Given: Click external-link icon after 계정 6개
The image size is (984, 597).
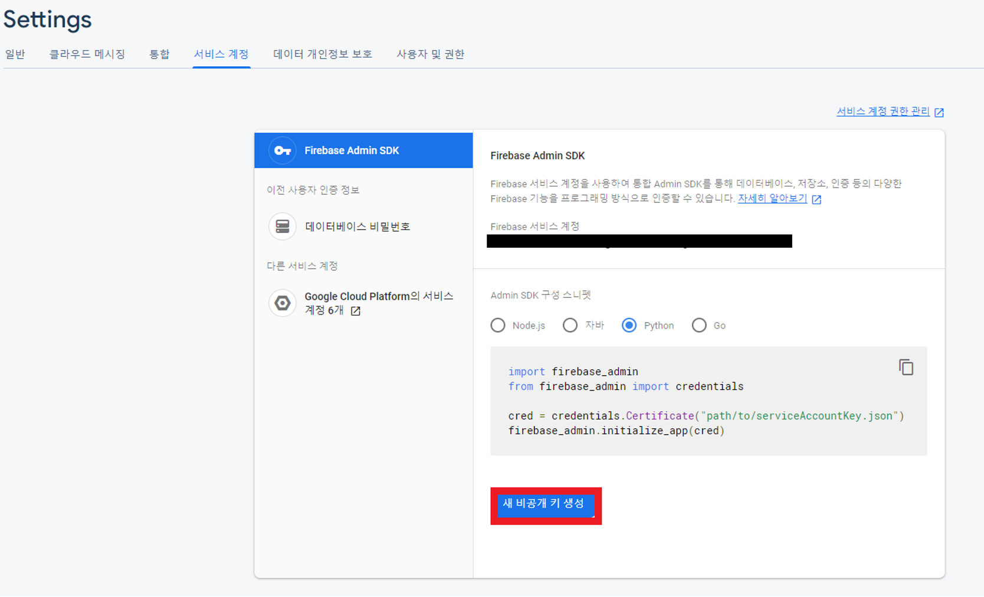Looking at the screenshot, I should point(355,311).
